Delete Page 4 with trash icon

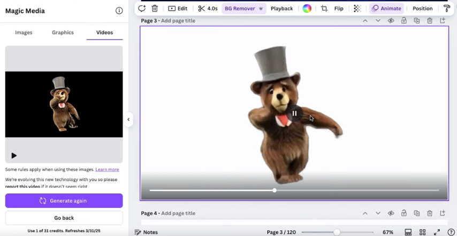430,214
